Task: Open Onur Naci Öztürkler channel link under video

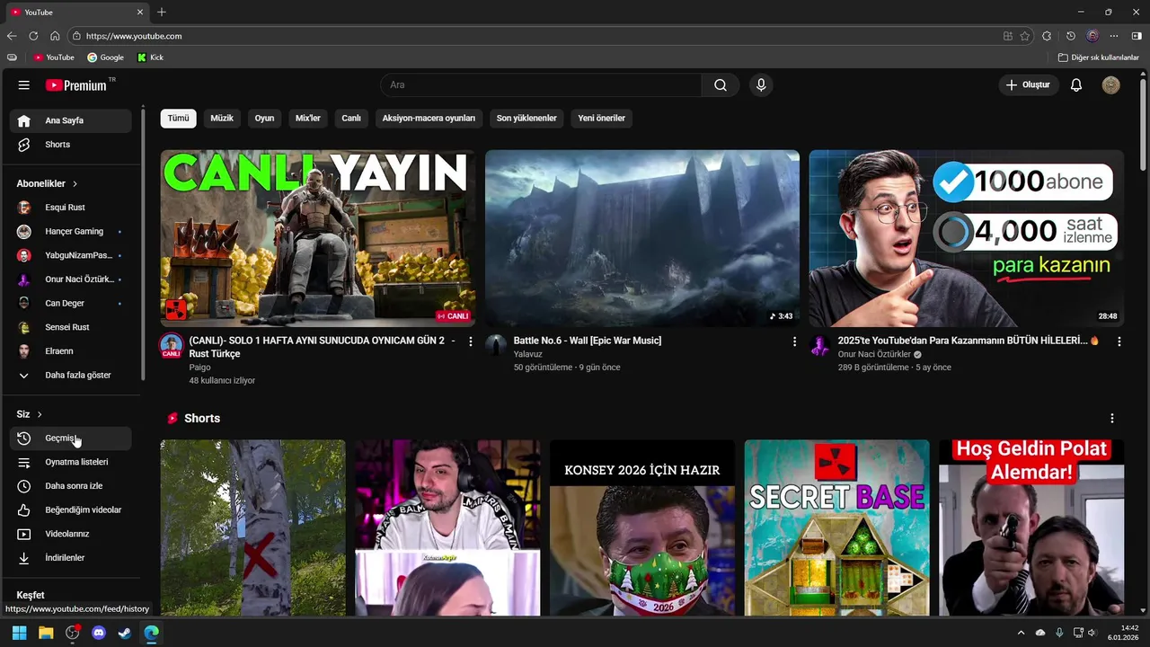Action: click(x=874, y=355)
